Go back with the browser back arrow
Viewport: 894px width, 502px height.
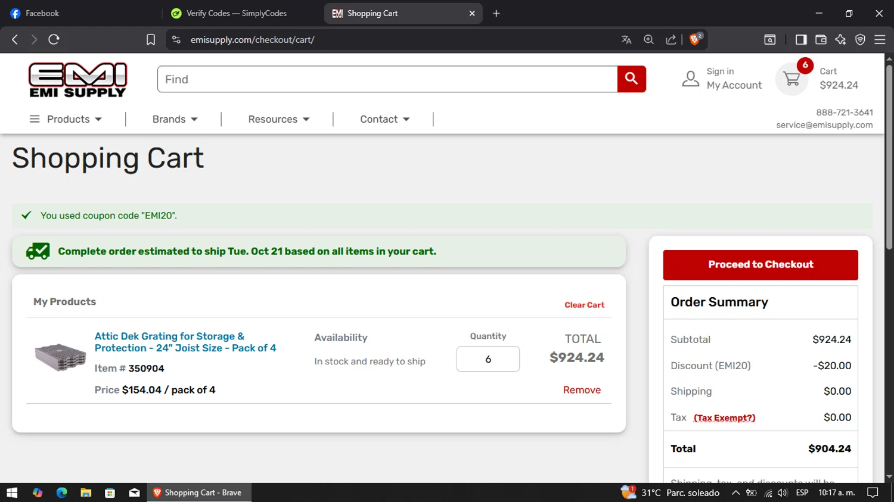click(15, 39)
